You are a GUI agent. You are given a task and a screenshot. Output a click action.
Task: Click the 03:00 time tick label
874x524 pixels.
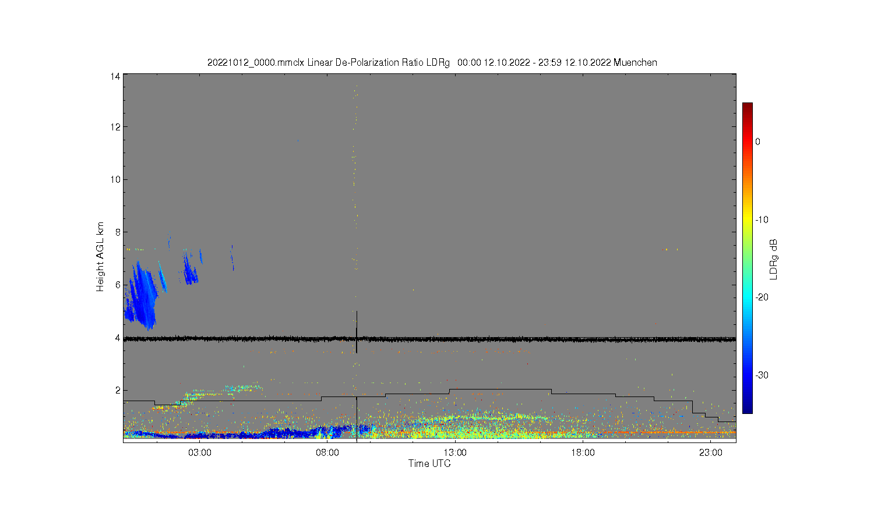point(200,453)
